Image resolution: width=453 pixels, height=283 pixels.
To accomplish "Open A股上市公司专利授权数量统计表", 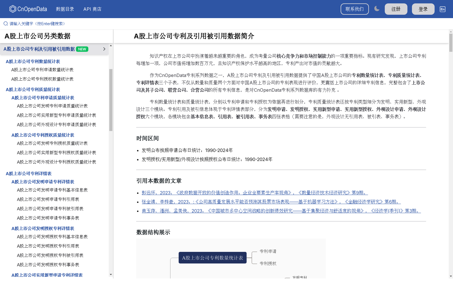I will 42,79.
